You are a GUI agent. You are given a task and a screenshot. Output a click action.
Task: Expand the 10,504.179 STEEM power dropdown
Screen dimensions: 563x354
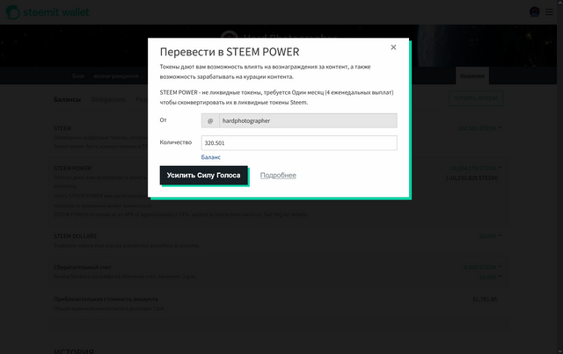pyautogui.click(x=475, y=168)
